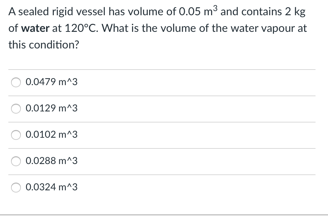The width and height of the screenshot is (328, 218).
Task: Click the answer label 0.0324 m^3
Action: (51, 187)
